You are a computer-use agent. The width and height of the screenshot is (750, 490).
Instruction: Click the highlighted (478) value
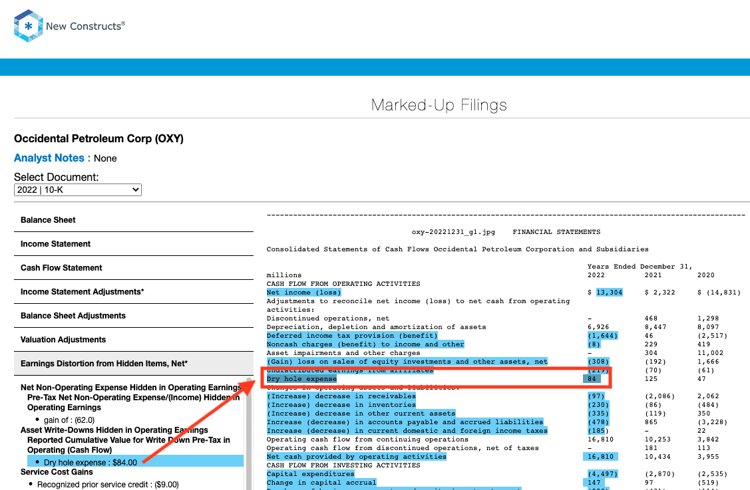tap(598, 422)
